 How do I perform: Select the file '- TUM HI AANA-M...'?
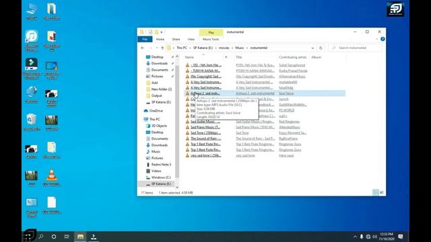205,71
